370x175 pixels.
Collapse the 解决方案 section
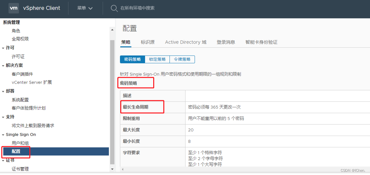(3, 66)
